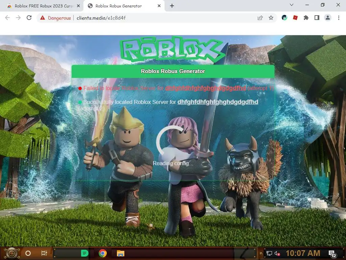Screen dimensions: 346x260
Task: Open the Start menu ornate button
Action: pos(12,253)
